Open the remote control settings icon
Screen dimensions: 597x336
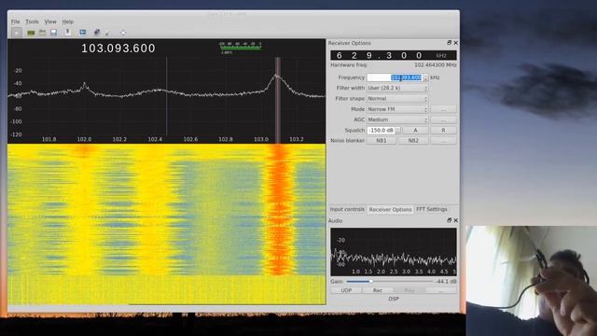pos(97,33)
